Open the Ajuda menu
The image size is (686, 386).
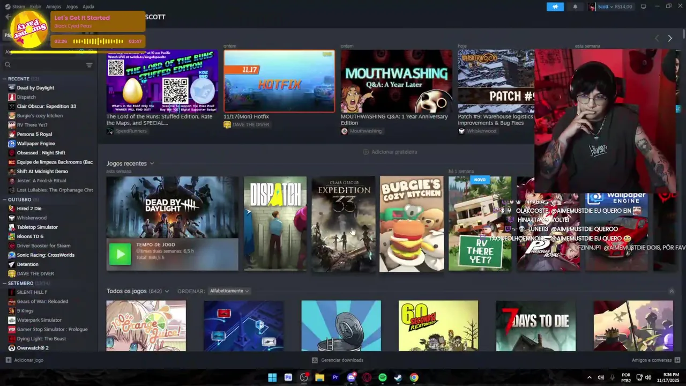coord(88,6)
